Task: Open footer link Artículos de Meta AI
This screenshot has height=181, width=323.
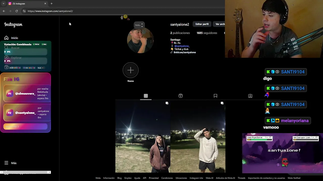Action: pyautogui.click(x=225, y=178)
